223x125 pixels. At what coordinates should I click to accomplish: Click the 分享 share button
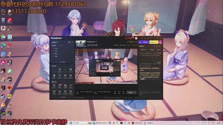coord(136,42)
